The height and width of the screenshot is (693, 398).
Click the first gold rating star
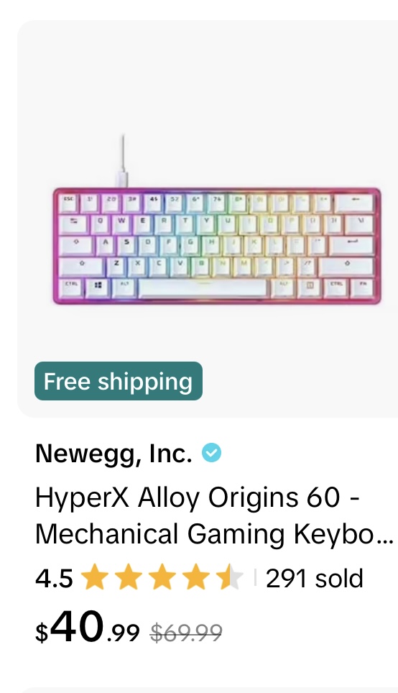click(x=95, y=577)
